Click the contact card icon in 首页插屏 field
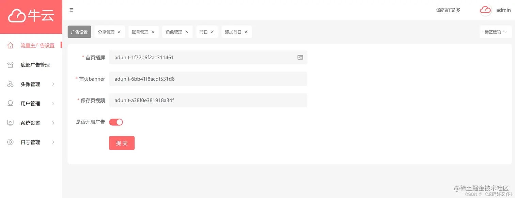 pos(300,57)
